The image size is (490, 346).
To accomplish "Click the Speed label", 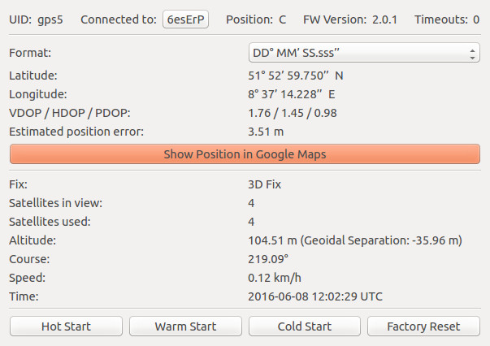I will point(27,278).
